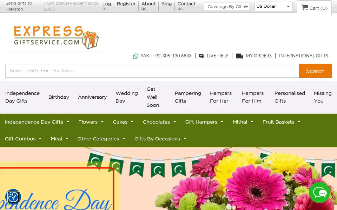
Task: Open the Get Well Soon category
Action: 153,97
